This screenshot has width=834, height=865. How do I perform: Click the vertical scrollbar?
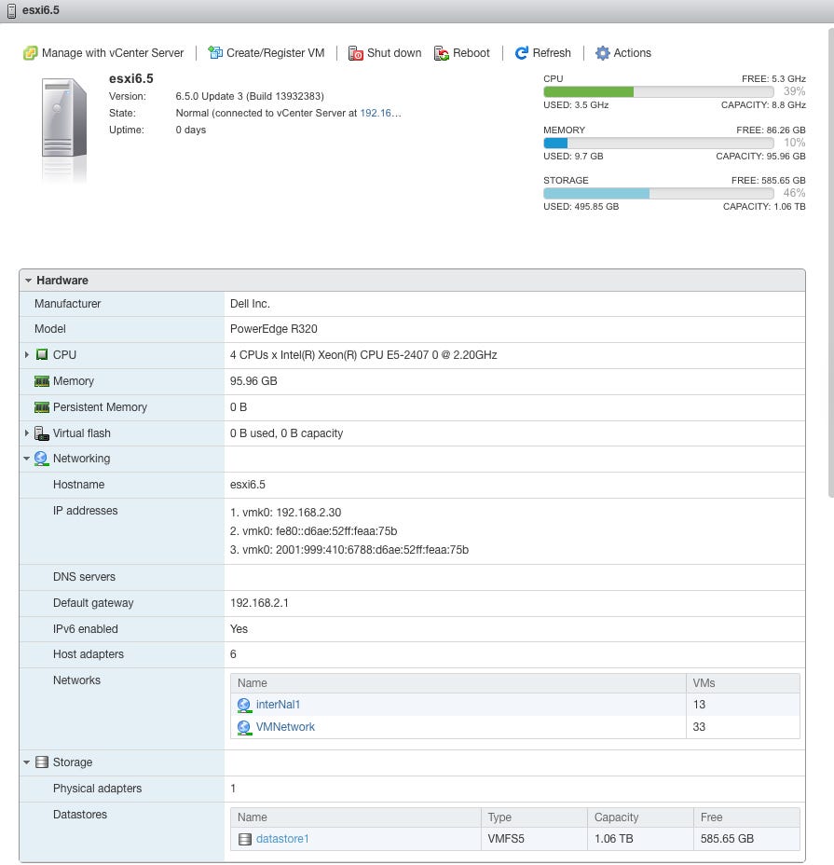830,262
